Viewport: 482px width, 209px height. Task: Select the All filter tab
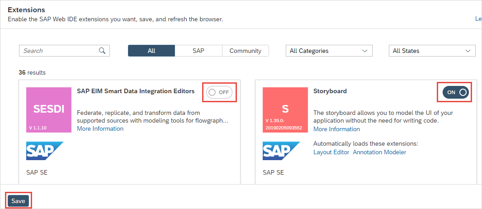(x=151, y=51)
